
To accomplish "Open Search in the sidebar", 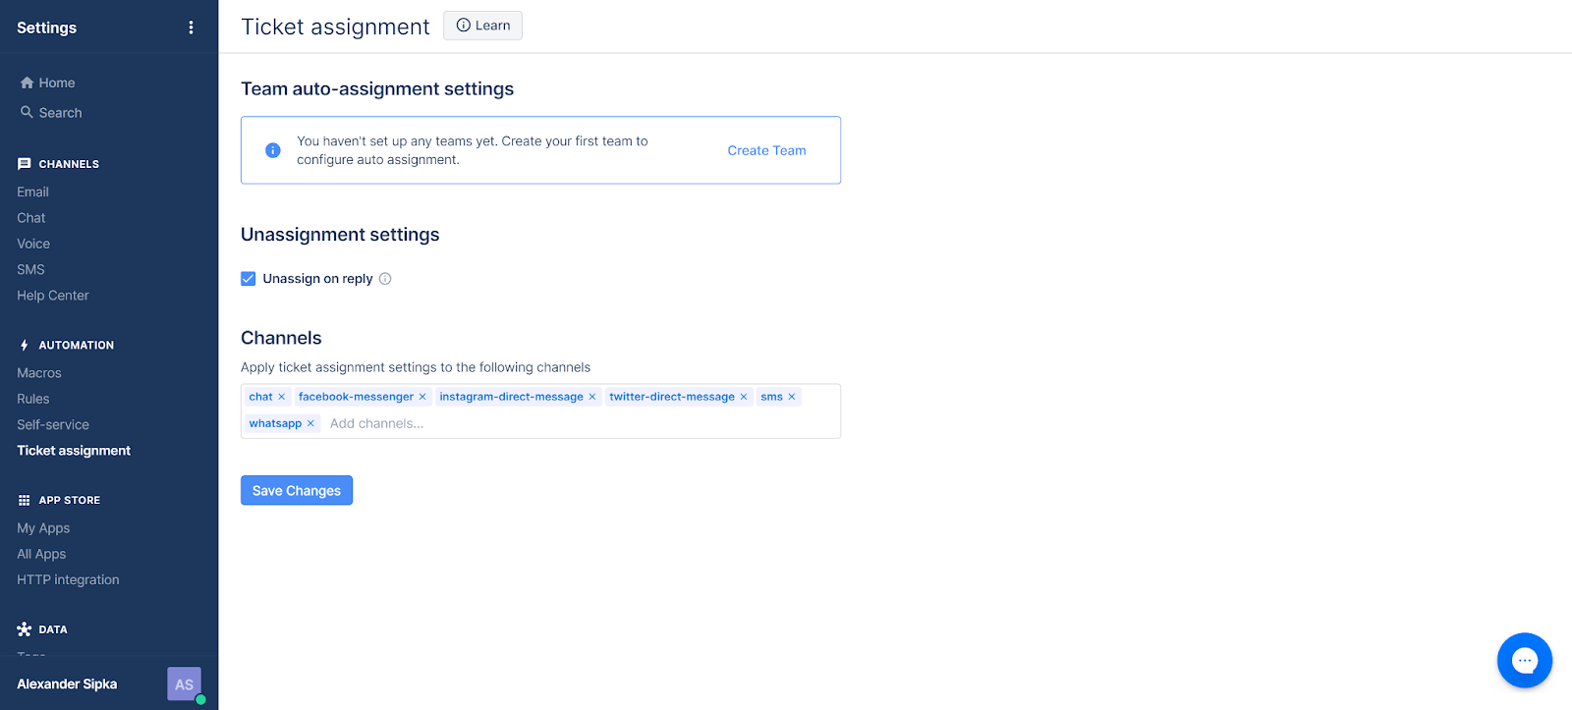I will 60,113.
